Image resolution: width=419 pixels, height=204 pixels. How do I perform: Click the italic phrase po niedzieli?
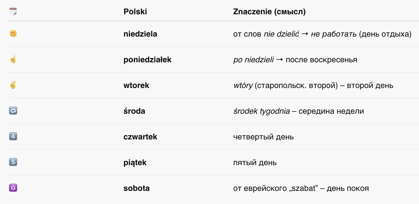point(254,60)
